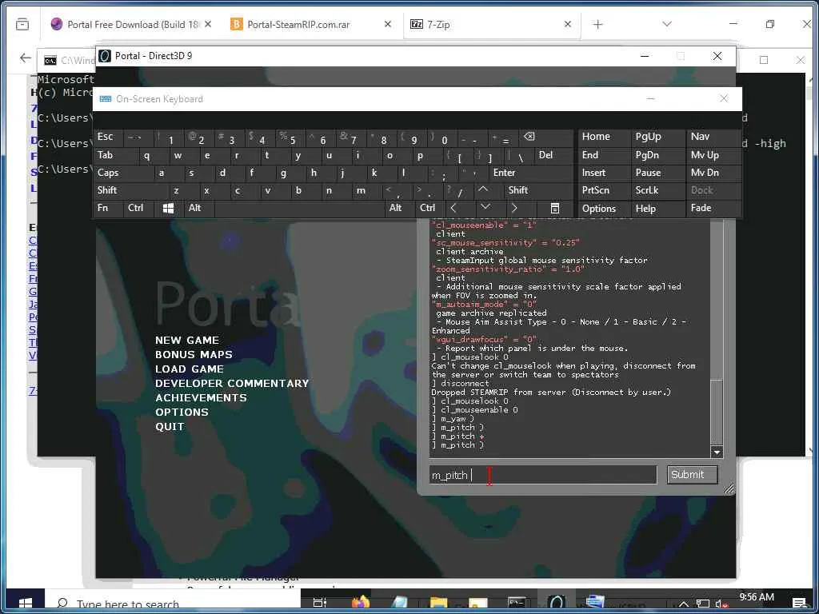The image size is (819, 614).
Task: Tap Esc on the On-Screen Keyboard
Action: [109, 137]
